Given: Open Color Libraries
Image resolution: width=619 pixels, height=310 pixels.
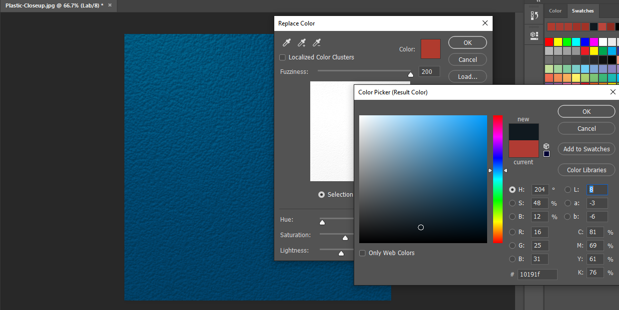Looking at the screenshot, I should pos(587,170).
